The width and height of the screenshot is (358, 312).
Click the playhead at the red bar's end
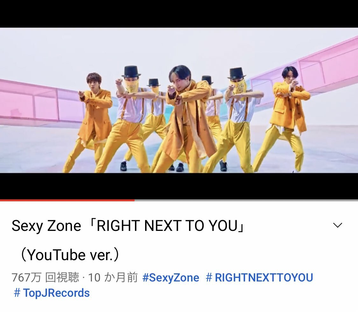point(135,200)
